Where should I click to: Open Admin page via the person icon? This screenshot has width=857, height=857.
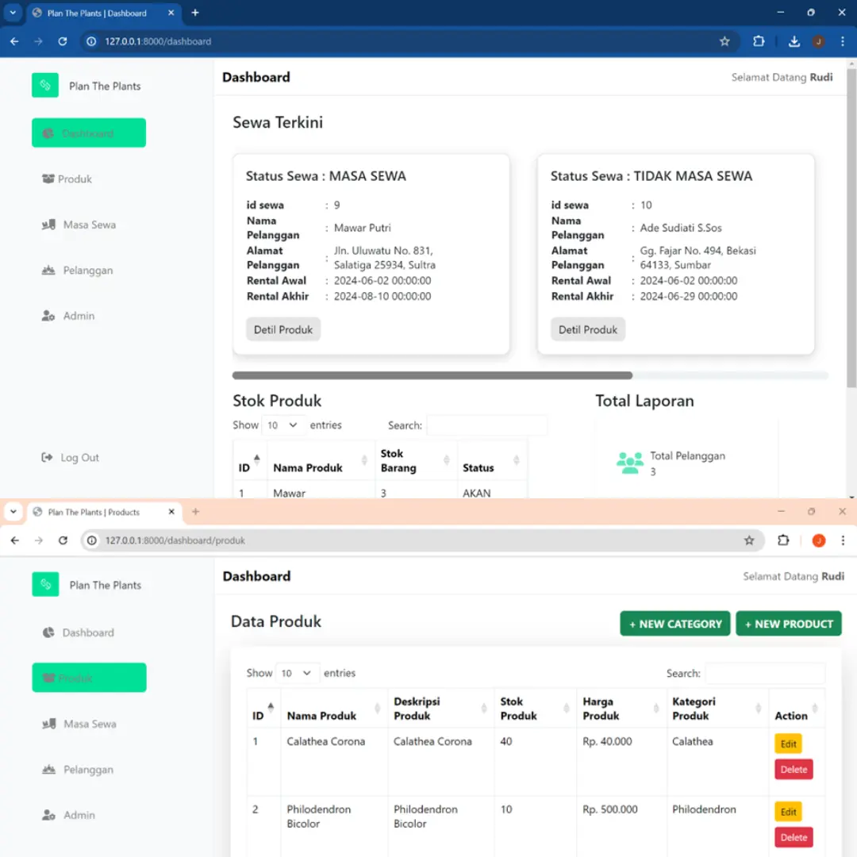point(49,315)
